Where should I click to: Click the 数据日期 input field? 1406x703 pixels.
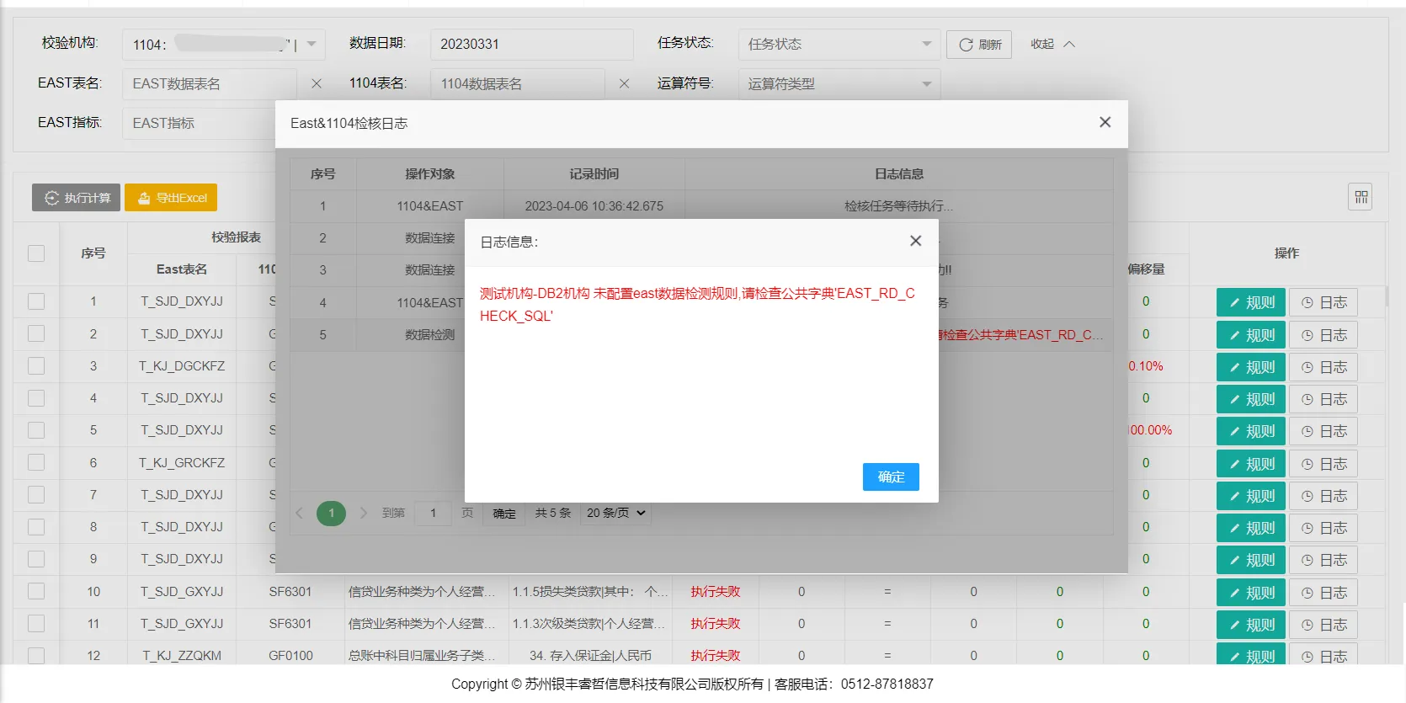(x=530, y=45)
